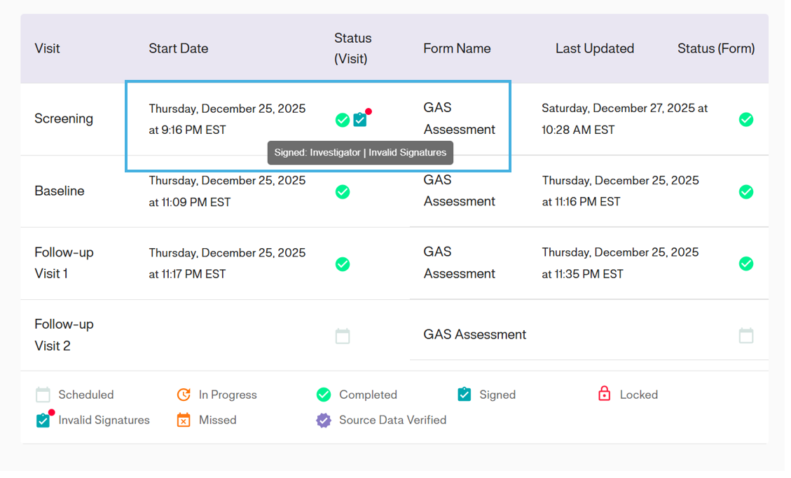Screen dimensions: 791x478
Task: Click the Screening visit completed checkmark icon
Action: tap(342, 120)
